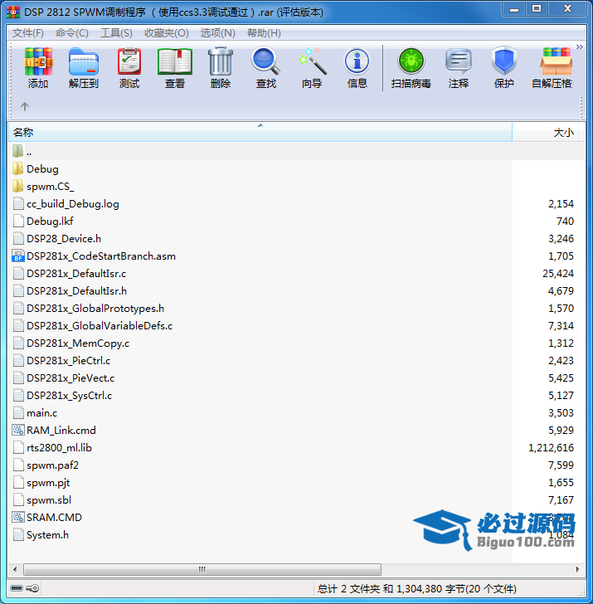This screenshot has height=604, width=593.
Task: Select DSP28_Device.h file
Action: (64, 238)
